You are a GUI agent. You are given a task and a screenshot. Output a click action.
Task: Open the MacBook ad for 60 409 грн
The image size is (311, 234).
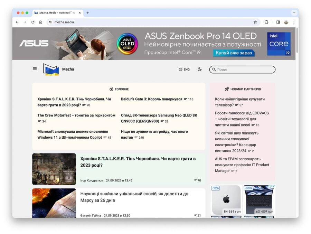pyautogui.click(x=259, y=200)
